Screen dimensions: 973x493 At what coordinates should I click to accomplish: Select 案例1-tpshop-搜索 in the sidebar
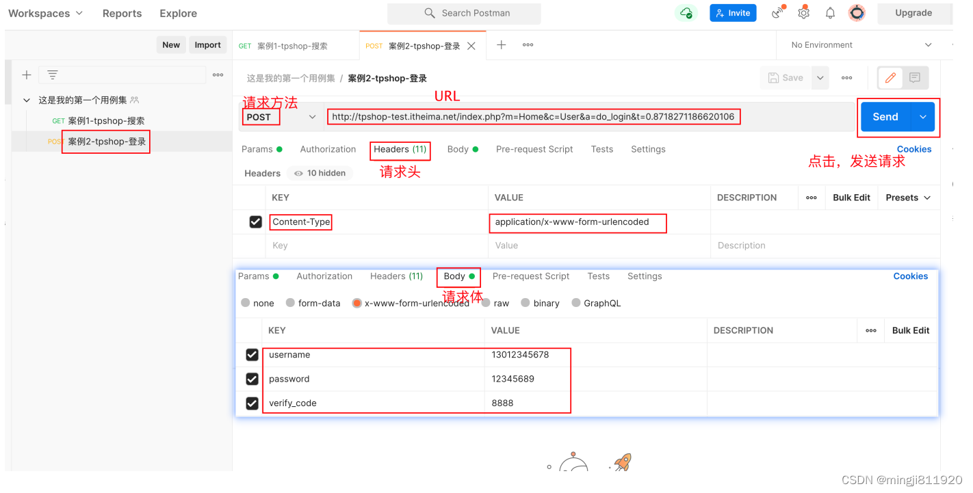[x=106, y=121]
